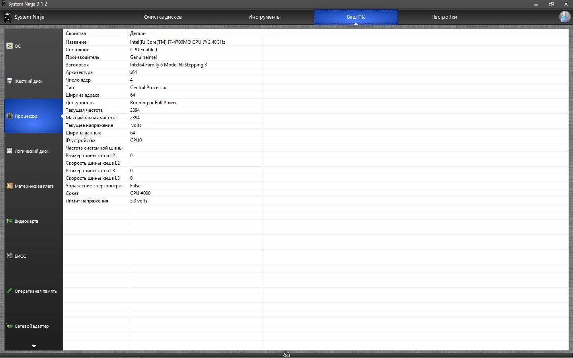Open the Жесткий диск section

click(33, 81)
